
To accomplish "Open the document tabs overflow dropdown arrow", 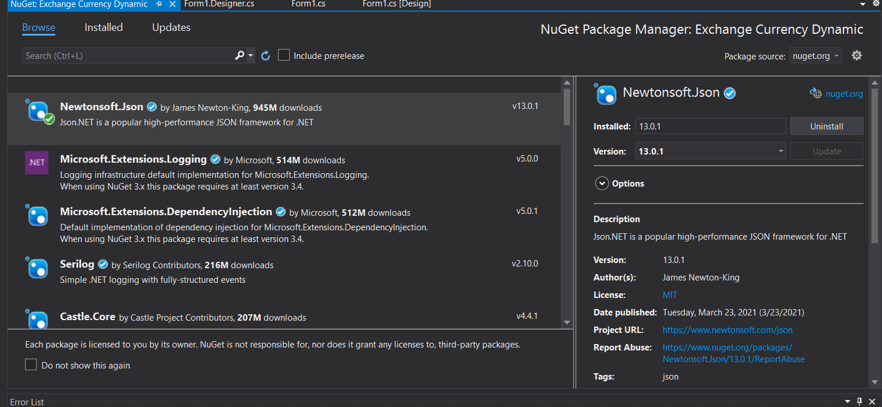I will point(863,4).
